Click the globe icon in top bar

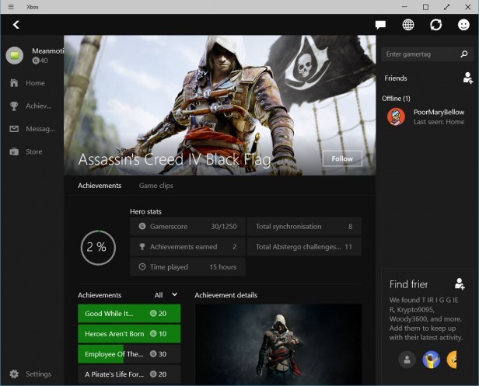point(408,25)
